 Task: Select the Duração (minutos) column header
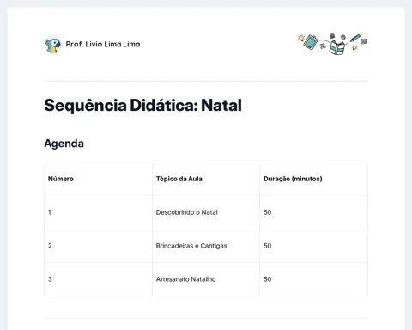pos(293,179)
